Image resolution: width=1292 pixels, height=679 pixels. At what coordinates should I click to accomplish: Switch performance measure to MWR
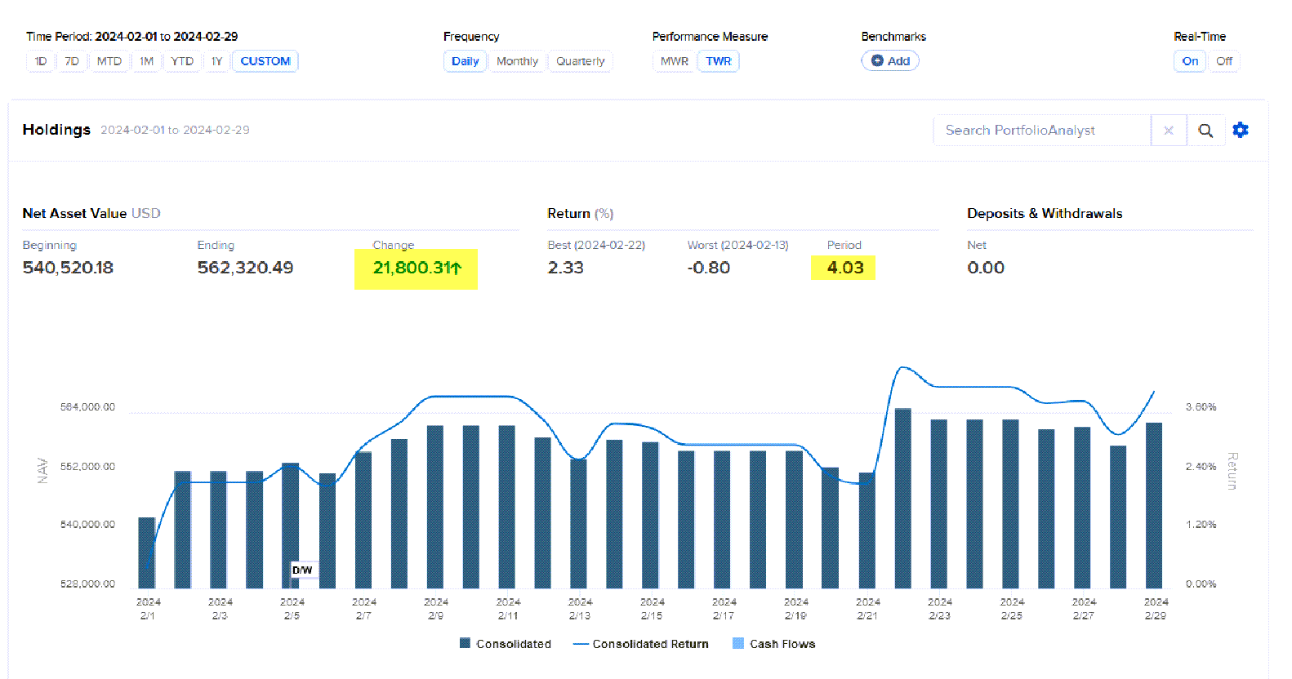pos(675,61)
